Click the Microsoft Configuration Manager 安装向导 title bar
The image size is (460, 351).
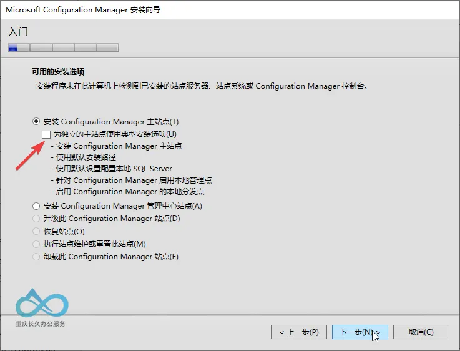230,10
